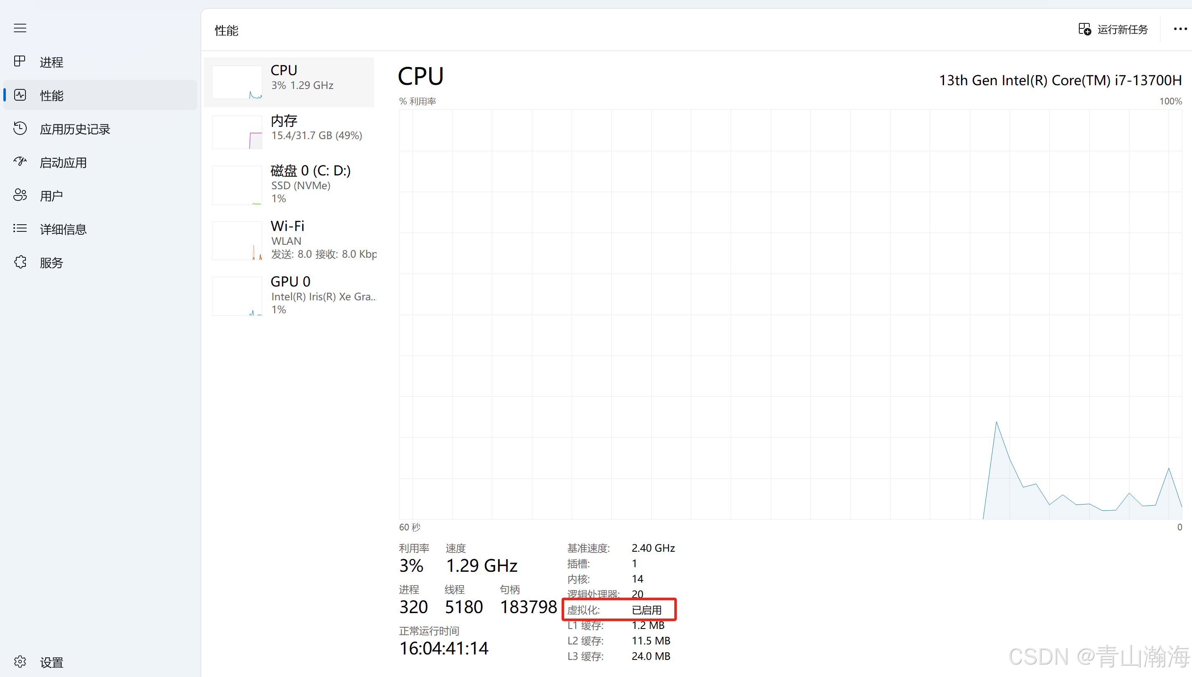Select the 性能 performance icon in sidebar
This screenshot has width=1192, height=677.
point(20,95)
